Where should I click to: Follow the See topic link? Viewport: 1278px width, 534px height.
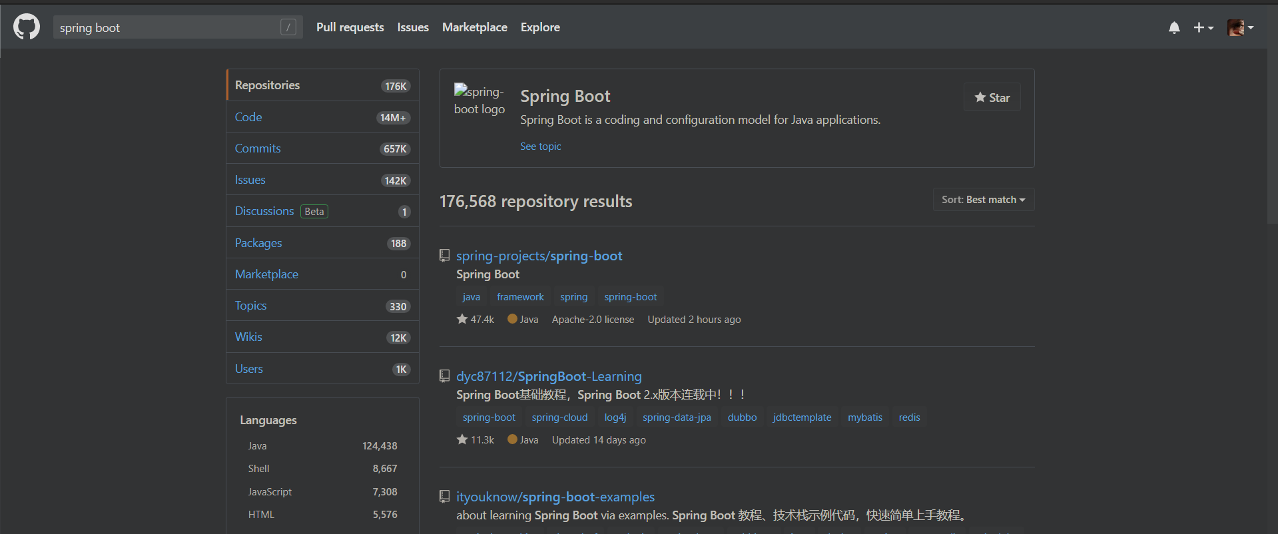[541, 146]
